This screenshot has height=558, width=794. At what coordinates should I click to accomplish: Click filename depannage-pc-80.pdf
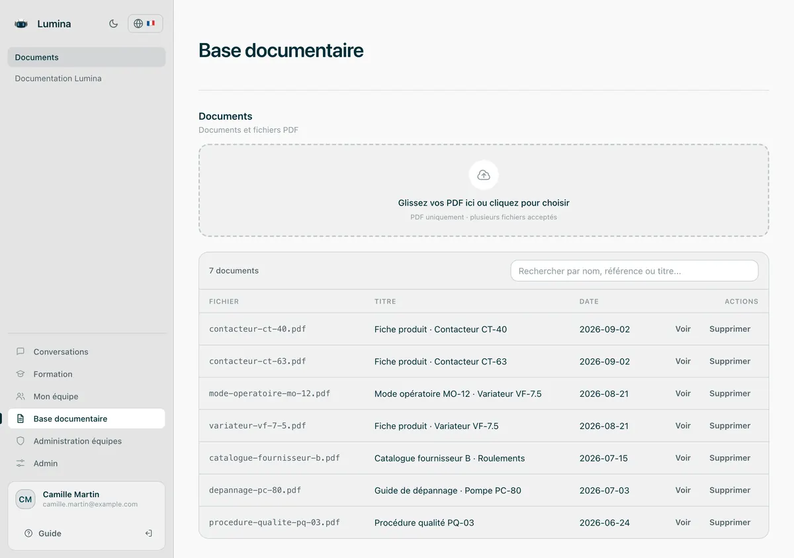pyautogui.click(x=255, y=491)
